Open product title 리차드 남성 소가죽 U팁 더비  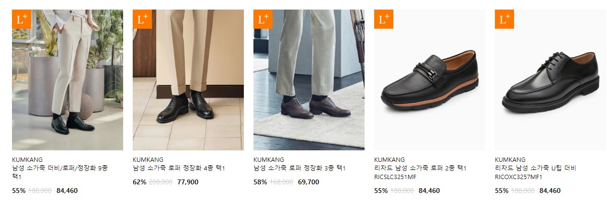point(536,169)
